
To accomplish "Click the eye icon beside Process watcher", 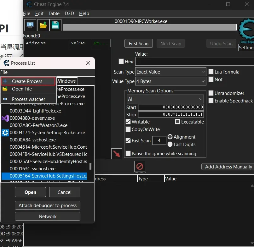I will 5,99.
